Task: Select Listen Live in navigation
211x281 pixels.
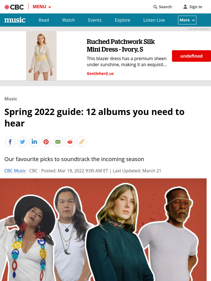Action: point(154,20)
